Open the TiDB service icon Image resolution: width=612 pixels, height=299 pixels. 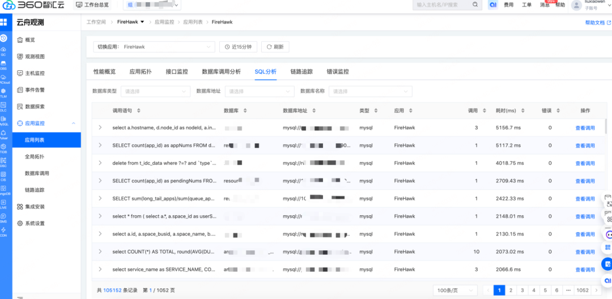3,148
